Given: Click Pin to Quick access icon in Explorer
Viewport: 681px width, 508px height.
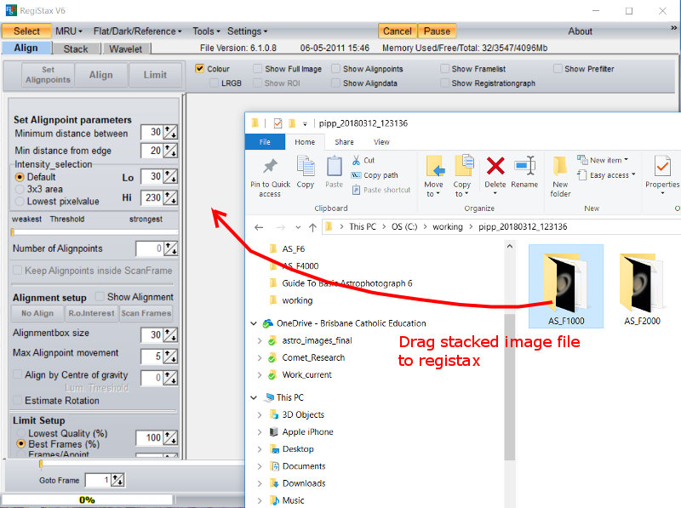Looking at the screenshot, I should [270, 167].
